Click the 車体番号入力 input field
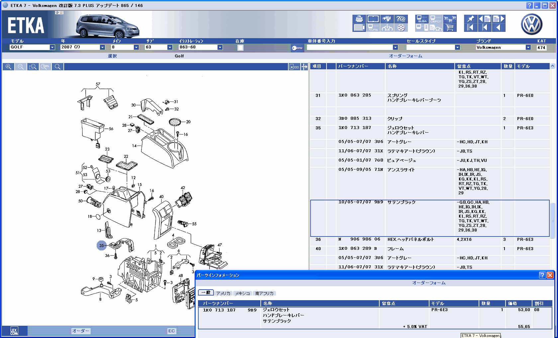Image resolution: width=558 pixels, height=338 pixels. point(349,47)
